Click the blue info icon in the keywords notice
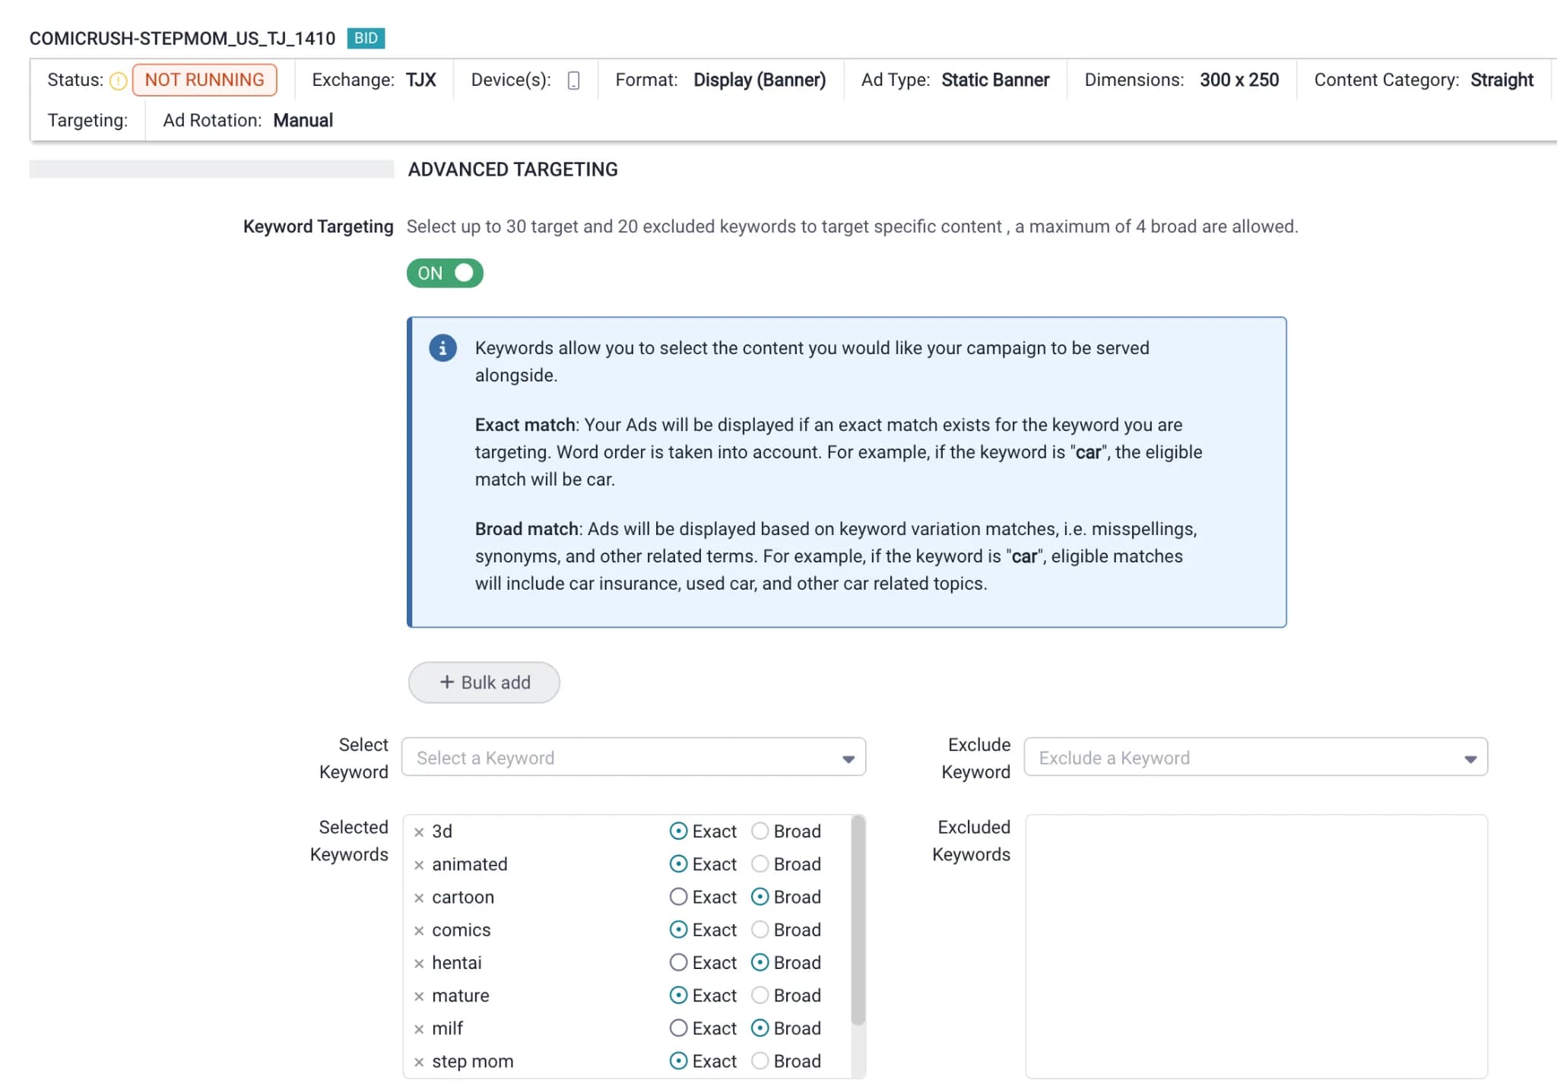This screenshot has width=1557, height=1083. 442,348
